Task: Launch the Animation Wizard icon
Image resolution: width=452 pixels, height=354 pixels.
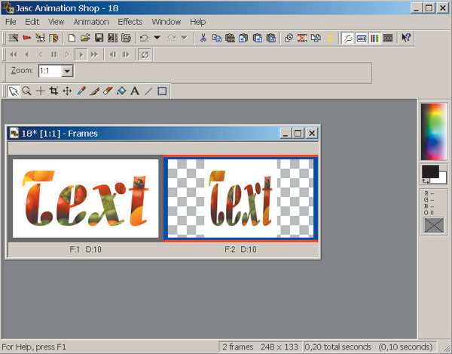Action: 14,38
